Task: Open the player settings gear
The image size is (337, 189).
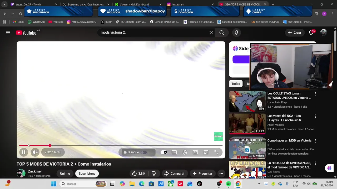Action: coord(185,152)
